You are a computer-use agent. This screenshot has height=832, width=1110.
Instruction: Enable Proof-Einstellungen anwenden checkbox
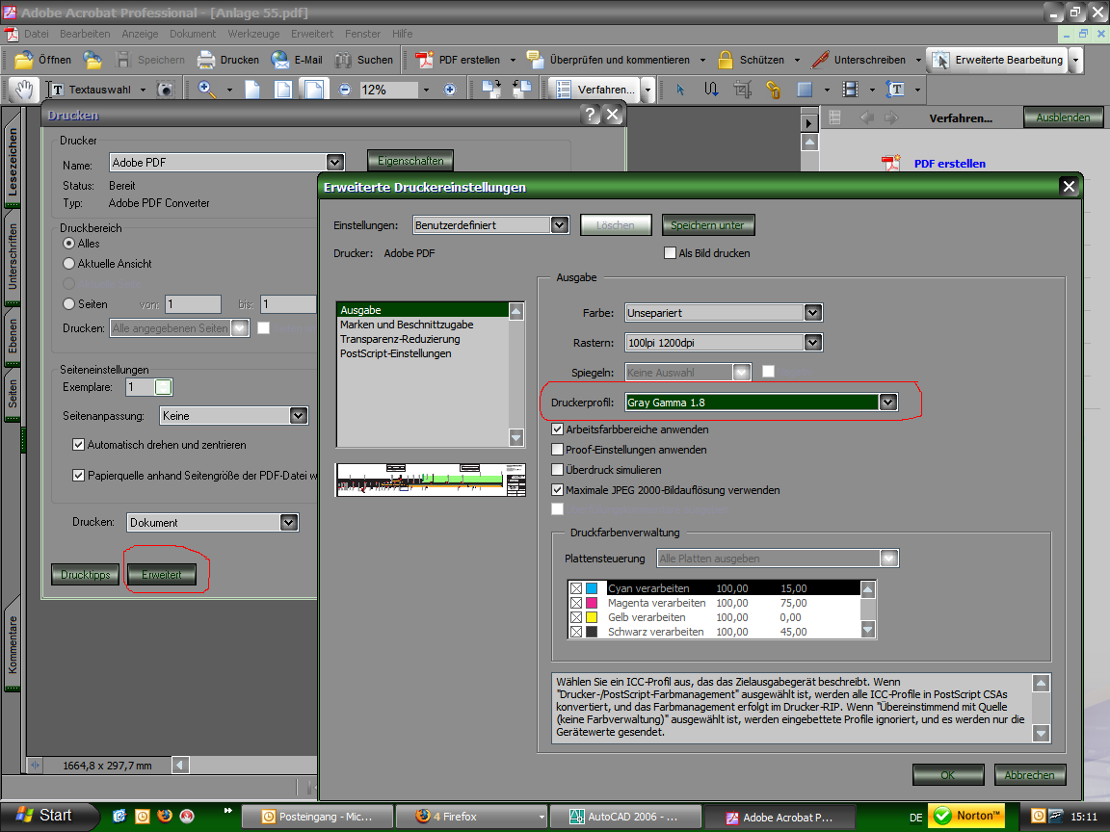pyautogui.click(x=557, y=450)
